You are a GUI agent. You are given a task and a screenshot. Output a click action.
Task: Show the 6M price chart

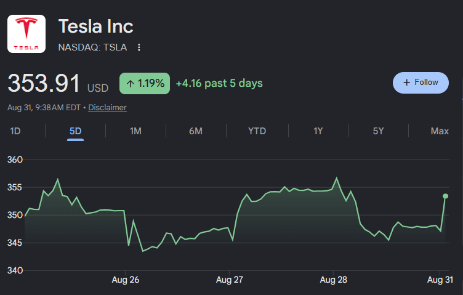point(196,131)
